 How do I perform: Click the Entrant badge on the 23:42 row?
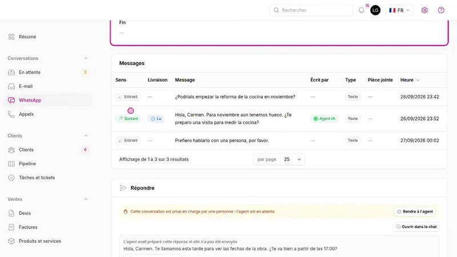(x=128, y=97)
